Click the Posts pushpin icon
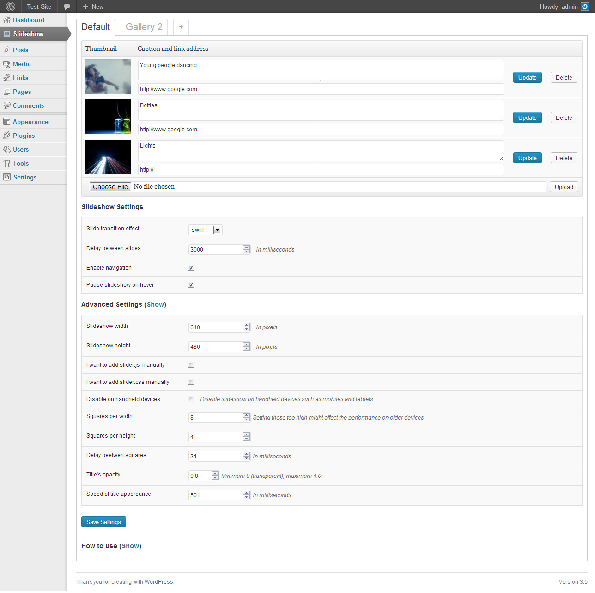Viewport: 595px width, 593px height. [7, 50]
